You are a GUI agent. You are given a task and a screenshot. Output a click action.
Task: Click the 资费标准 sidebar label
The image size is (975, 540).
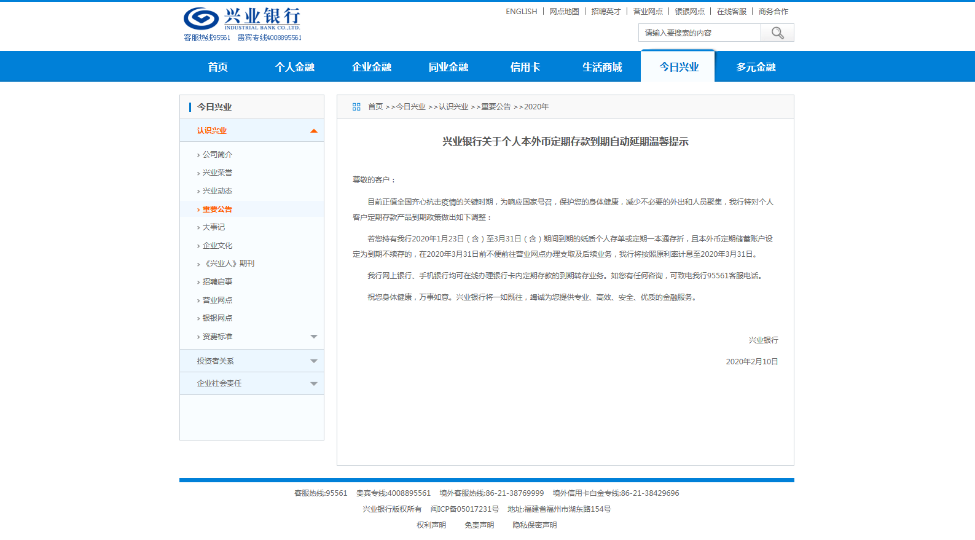tap(217, 337)
